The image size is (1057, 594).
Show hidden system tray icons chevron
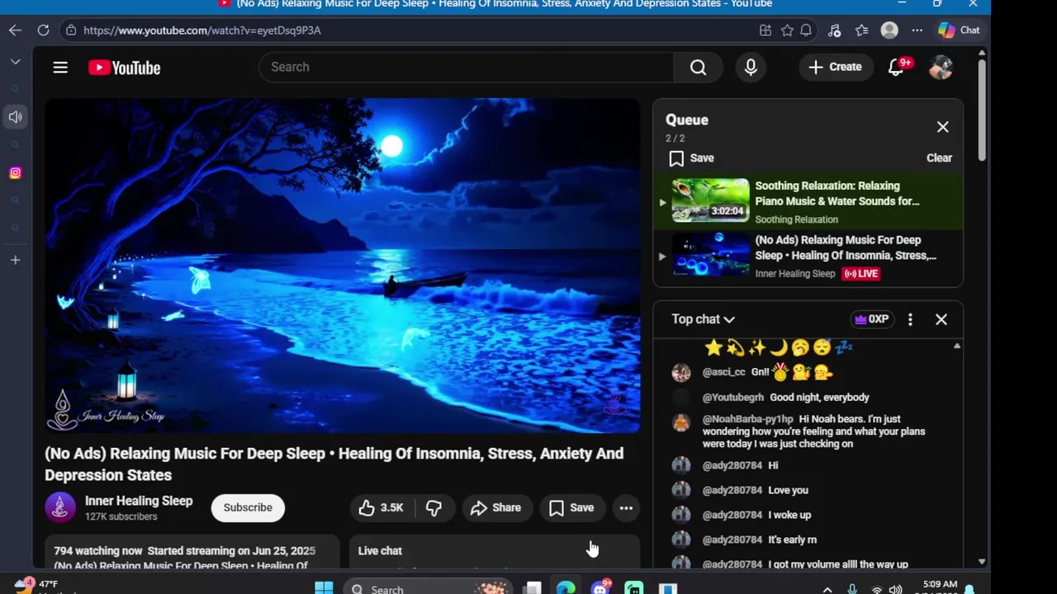[829, 589]
